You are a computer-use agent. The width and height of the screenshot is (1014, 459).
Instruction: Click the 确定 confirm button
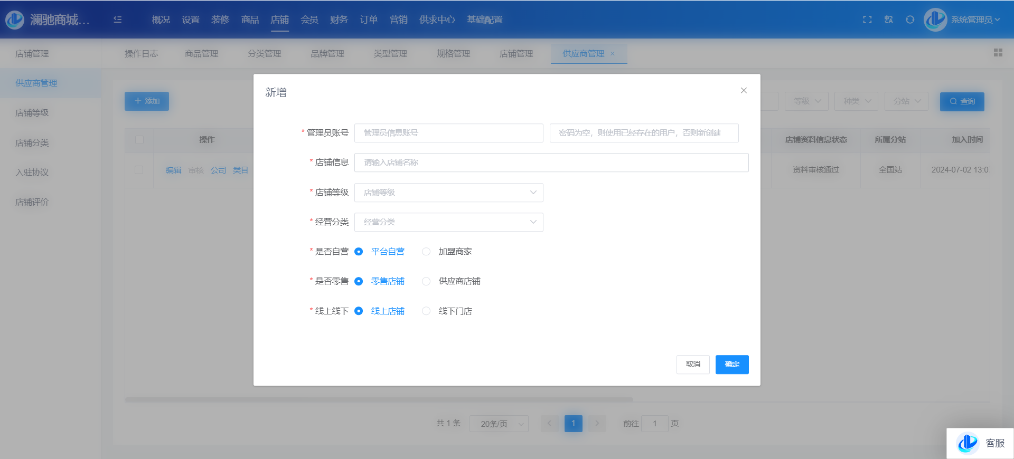coord(731,365)
